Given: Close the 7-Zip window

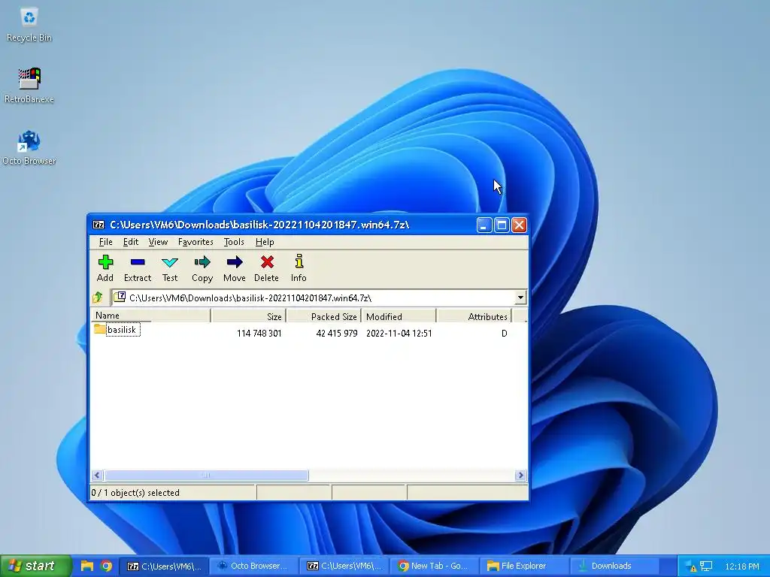Looking at the screenshot, I should point(519,225).
